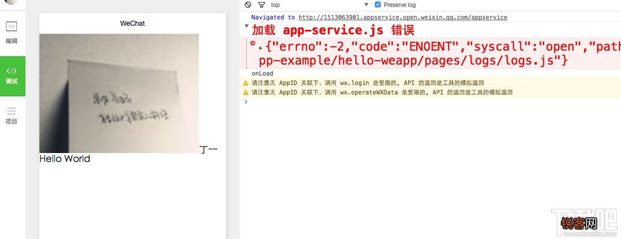Collapse the 加载 app-service.js 错误 group
Screen dimensions: 621x239
click(x=247, y=26)
